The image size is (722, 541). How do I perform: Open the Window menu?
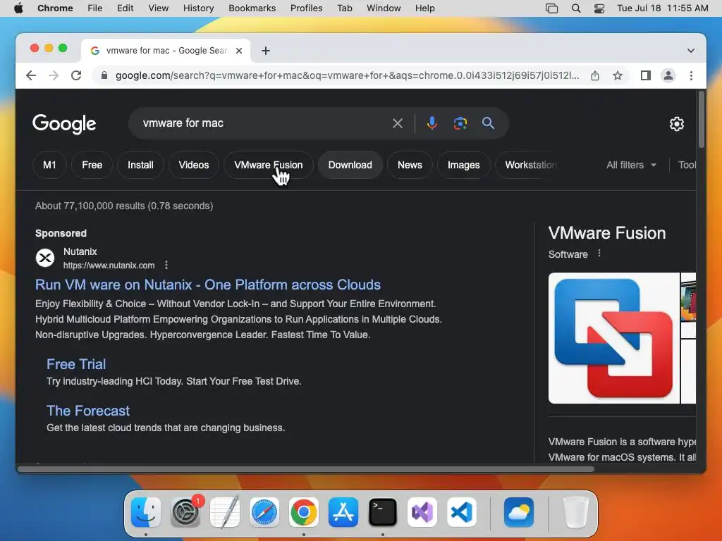(x=384, y=8)
